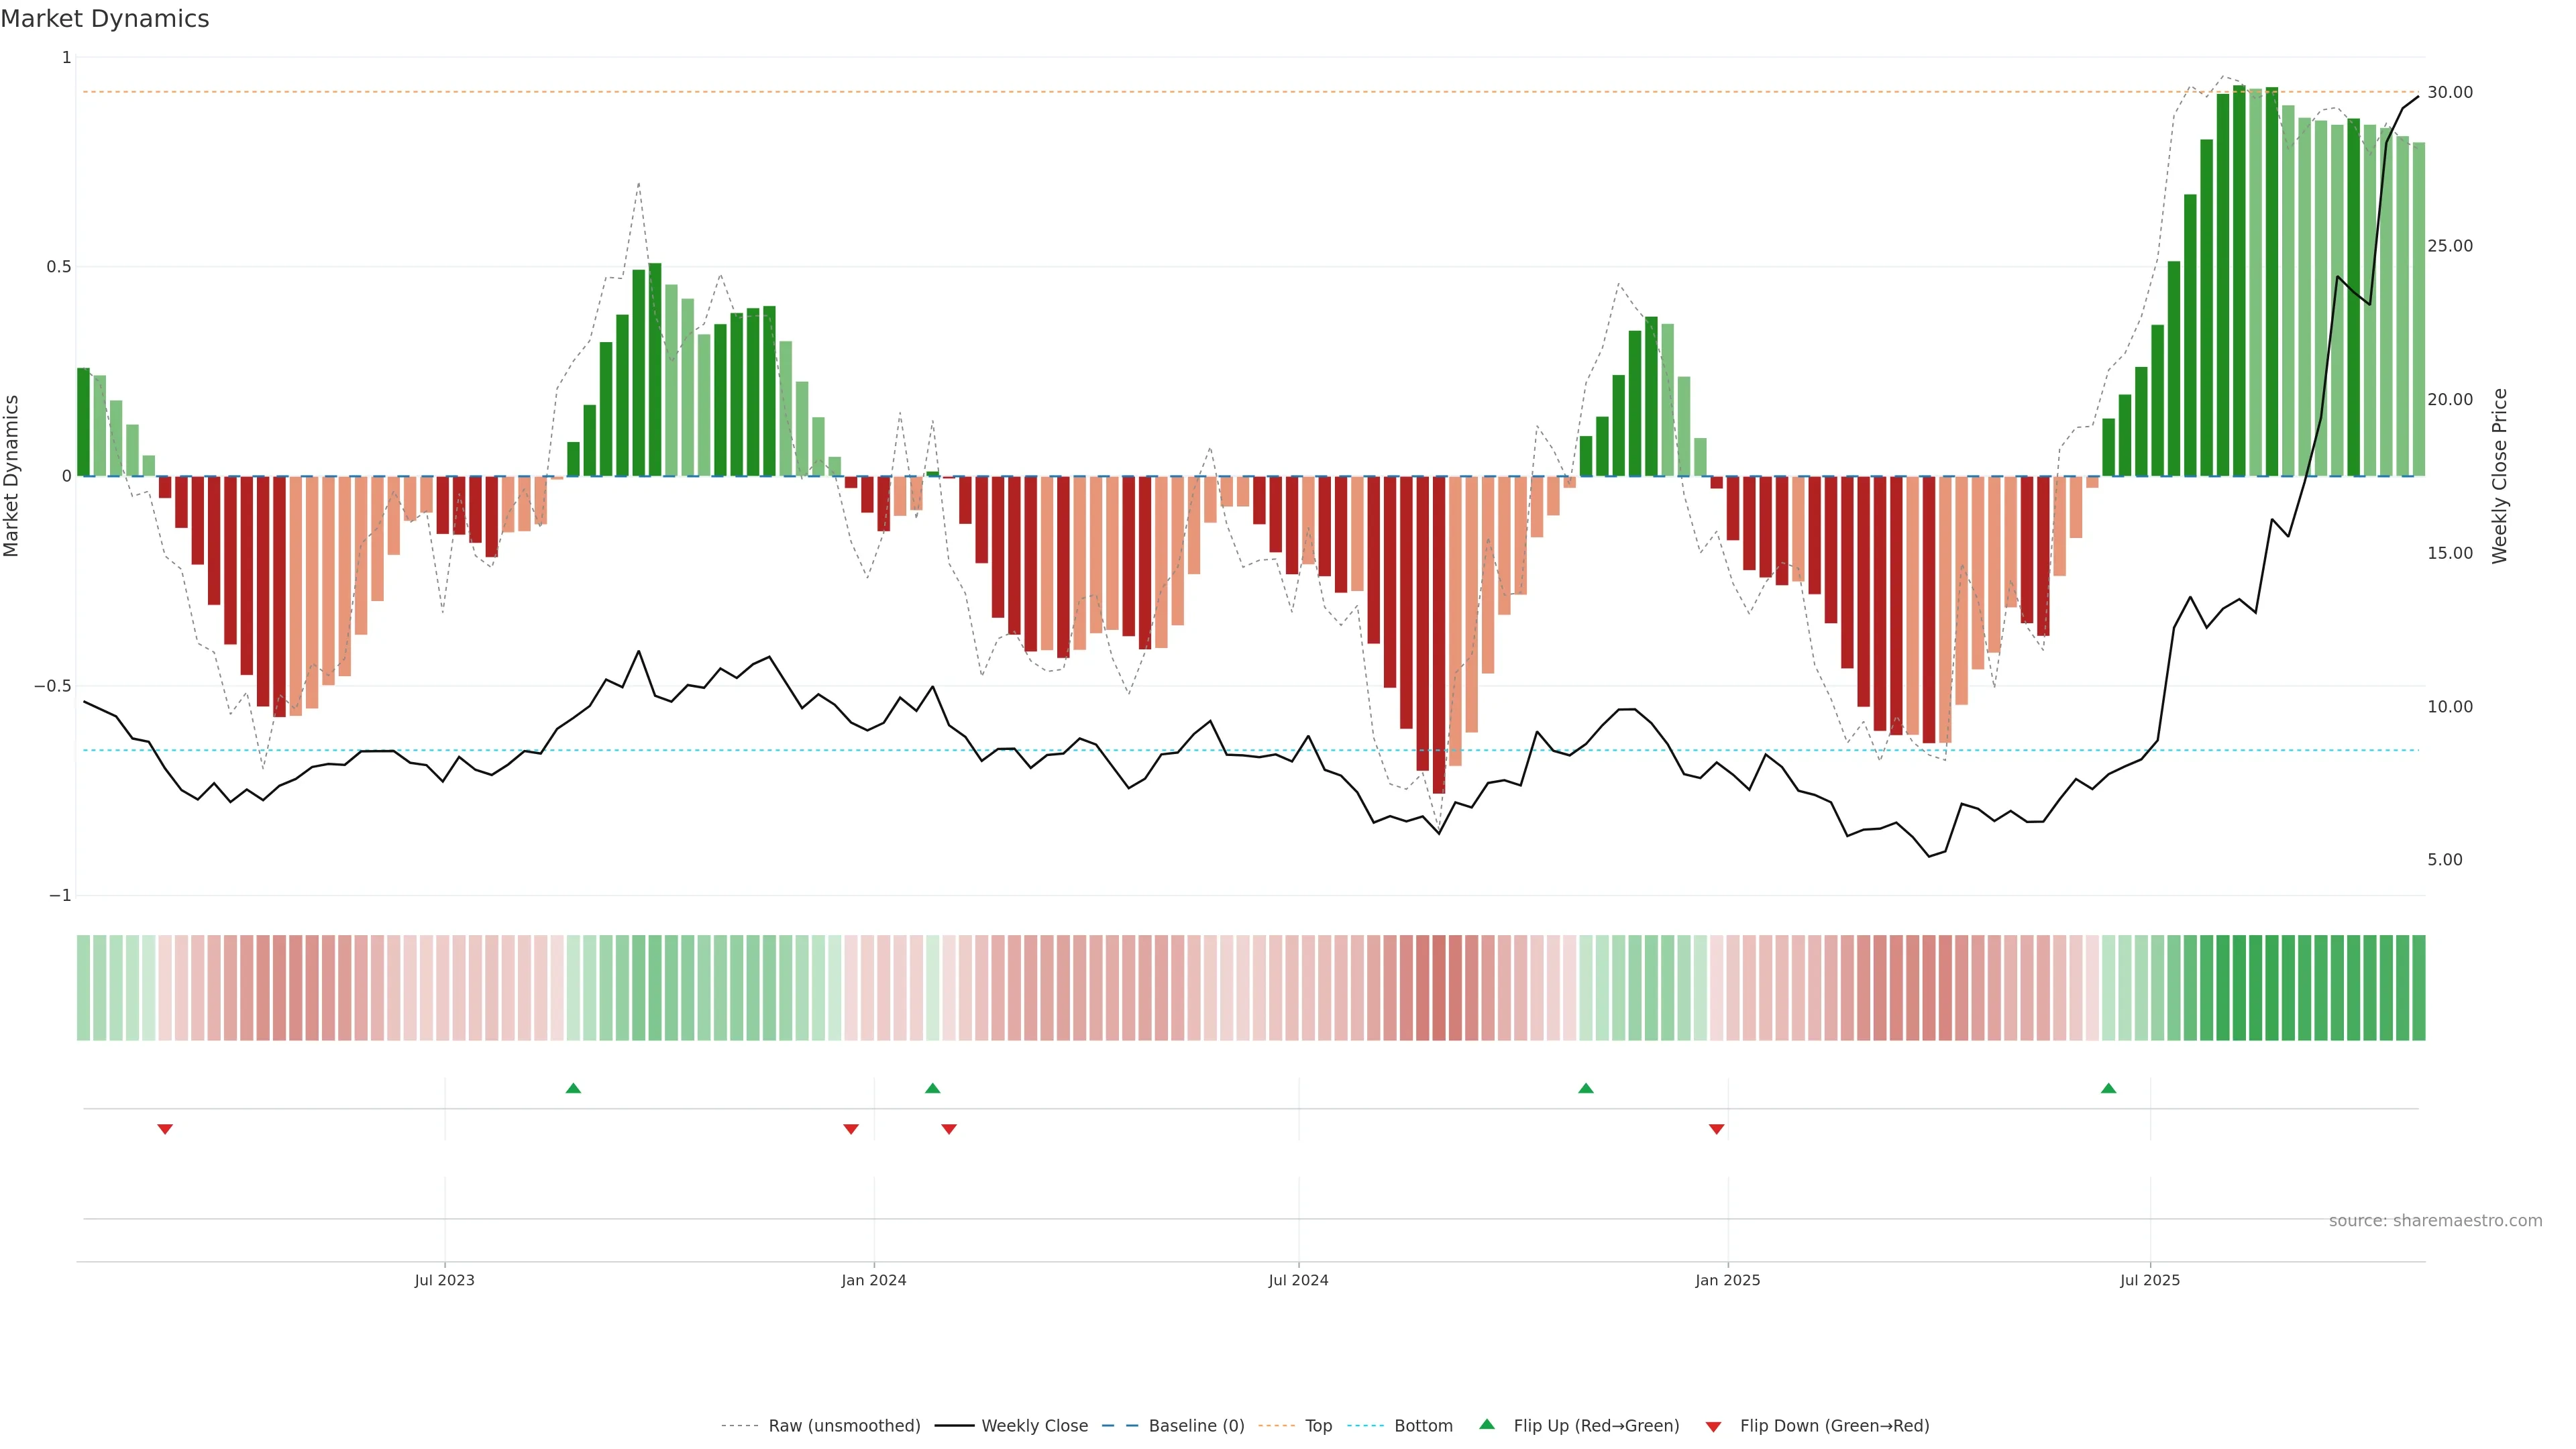Viewport: 2576px width, 1449px height.
Task: Click the last green flip-up marker near Jul 2025
Action: click(2108, 1088)
